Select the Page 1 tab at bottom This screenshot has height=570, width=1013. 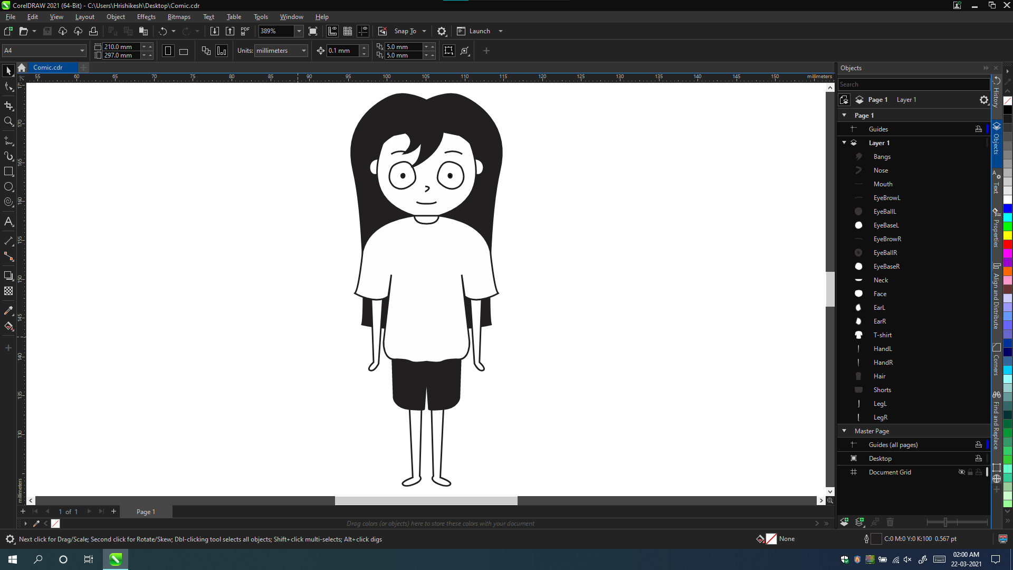pyautogui.click(x=146, y=511)
